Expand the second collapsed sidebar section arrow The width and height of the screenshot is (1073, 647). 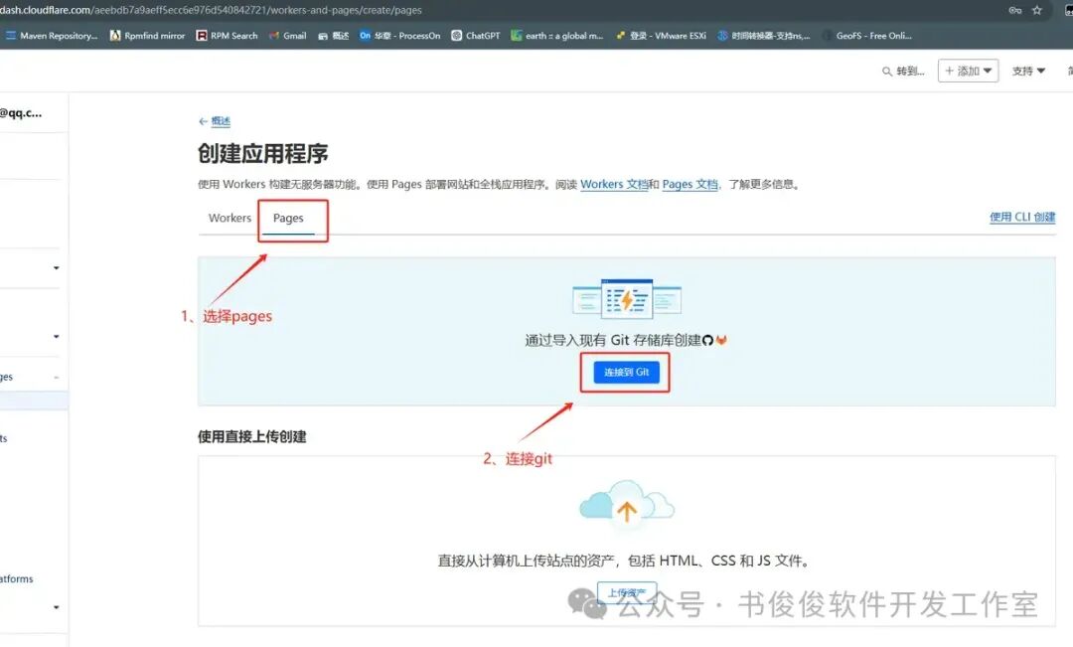tap(56, 336)
